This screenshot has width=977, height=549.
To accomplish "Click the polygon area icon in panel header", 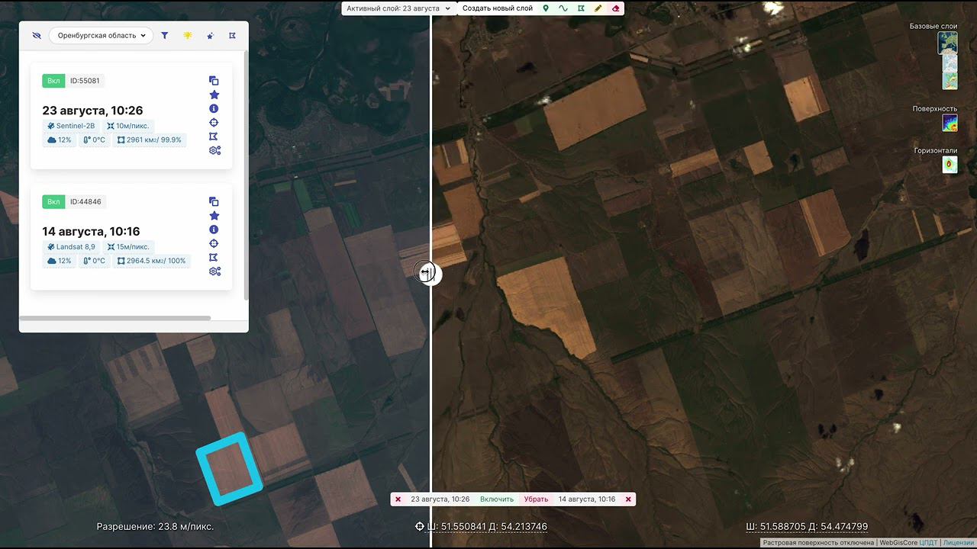I will [232, 36].
